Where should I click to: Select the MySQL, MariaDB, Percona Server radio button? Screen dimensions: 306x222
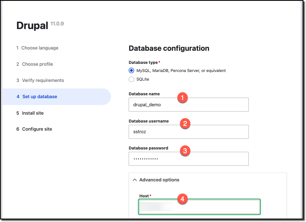click(x=132, y=70)
